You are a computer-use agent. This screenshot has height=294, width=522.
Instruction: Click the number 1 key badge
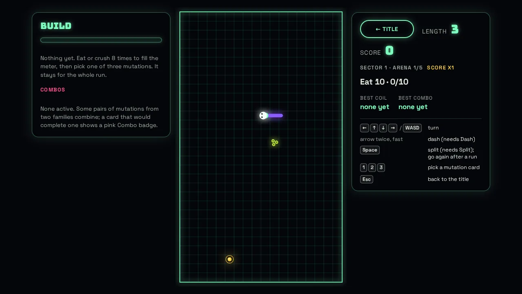[364, 167]
